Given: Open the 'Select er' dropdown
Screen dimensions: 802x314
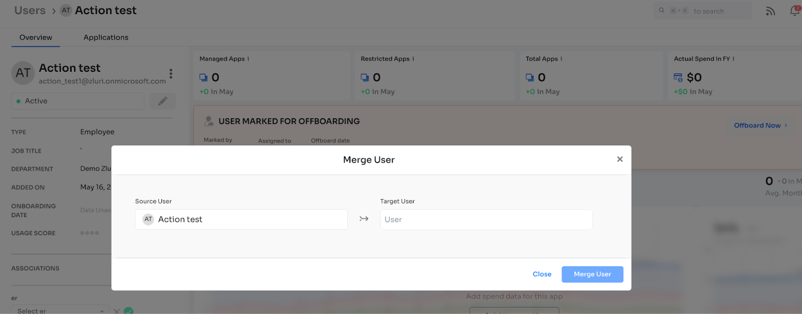Looking at the screenshot, I should click(59, 311).
